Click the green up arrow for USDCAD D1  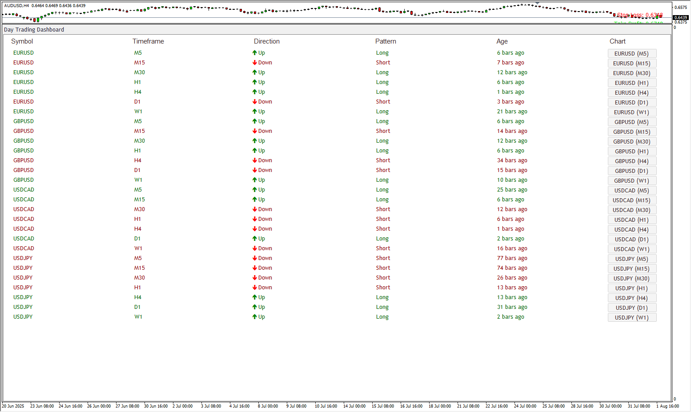(255, 239)
